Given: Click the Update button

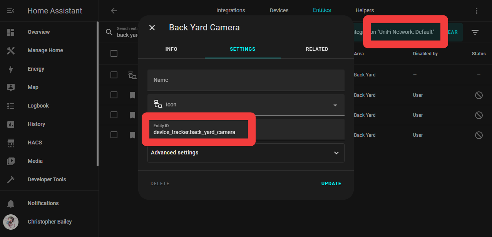Looking at the screenshot, I should tap(331, 184).
